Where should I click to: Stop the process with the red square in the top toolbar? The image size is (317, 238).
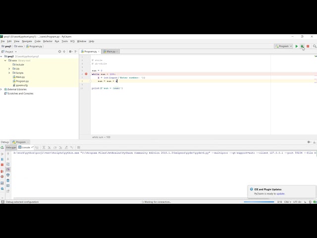(x=308, y=46)
